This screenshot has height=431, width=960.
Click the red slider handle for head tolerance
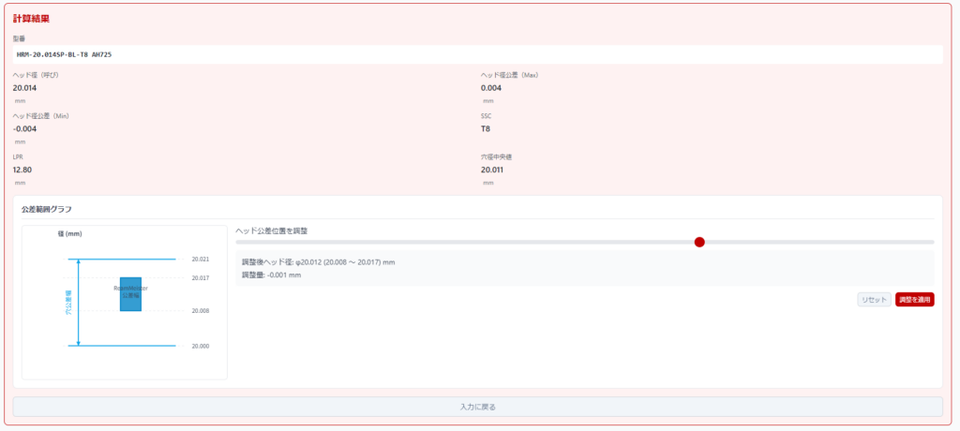click(699, 242)
